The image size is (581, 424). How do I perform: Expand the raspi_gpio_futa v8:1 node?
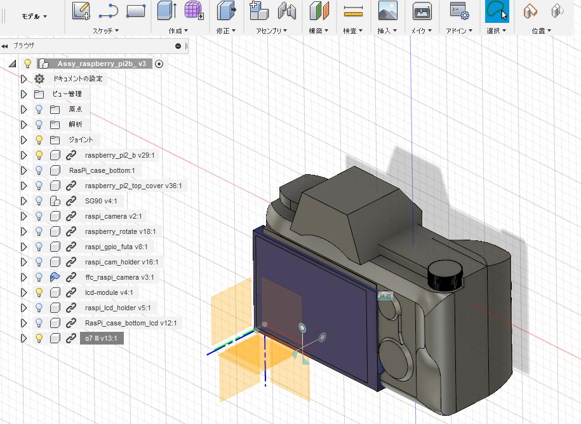(x=23, y=247)
